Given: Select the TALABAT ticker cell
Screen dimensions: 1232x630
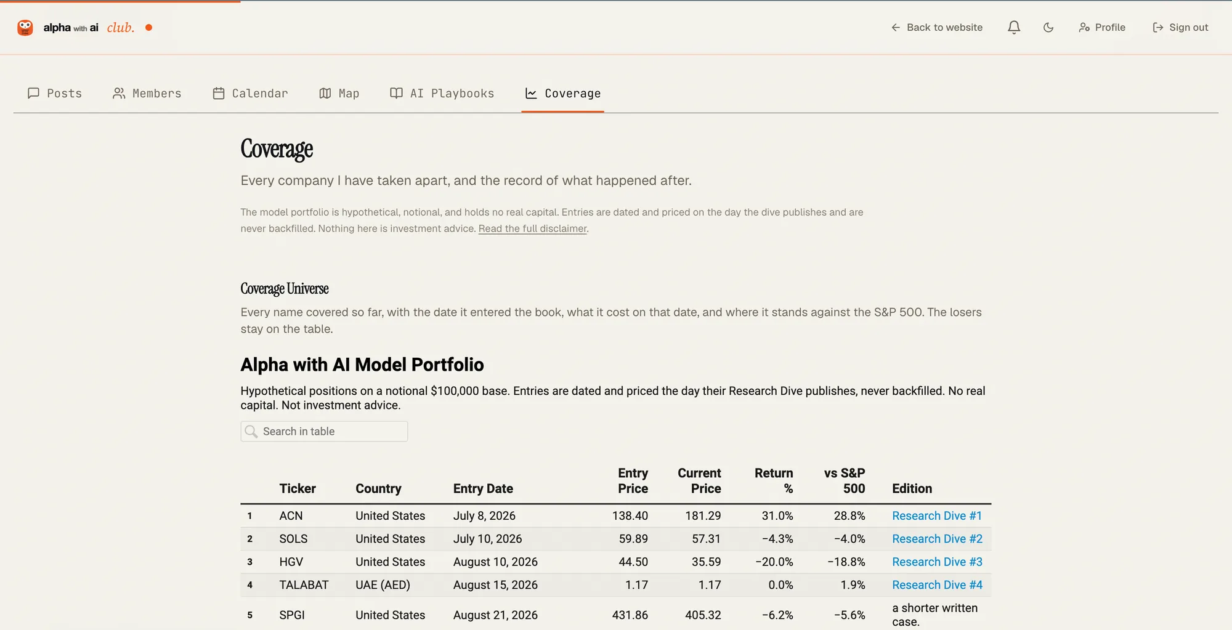Looking at the screenshot, I should pyautogui.click(x=304, y=585).
